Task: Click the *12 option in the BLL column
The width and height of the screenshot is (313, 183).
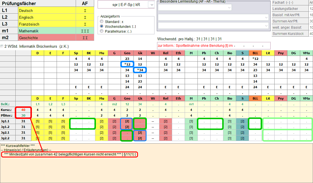Action: (255, 59)
